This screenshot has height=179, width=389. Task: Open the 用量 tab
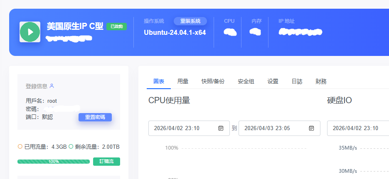tap(183, 82)
